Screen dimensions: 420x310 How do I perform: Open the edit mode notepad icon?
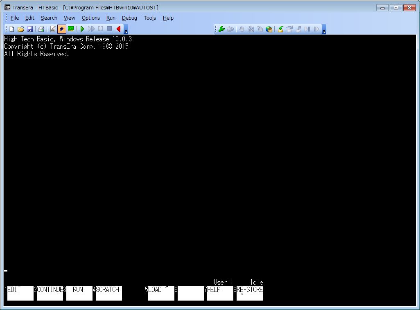(53, 29)
